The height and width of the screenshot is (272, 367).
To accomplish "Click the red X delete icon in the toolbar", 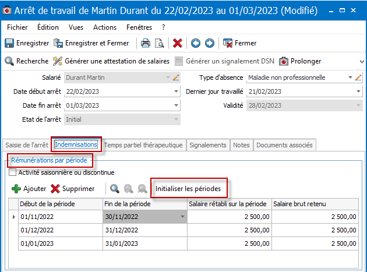I will [x=178, y=43].
